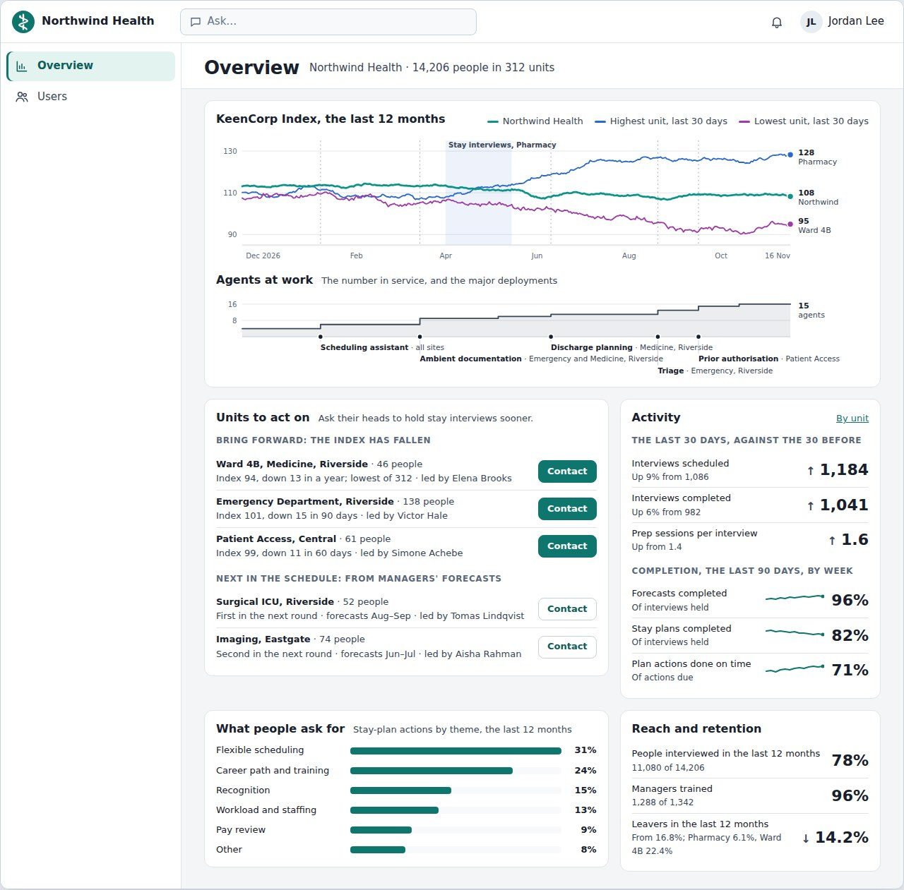Click the Stay plans completed sparkline

(x=795, y=633)
